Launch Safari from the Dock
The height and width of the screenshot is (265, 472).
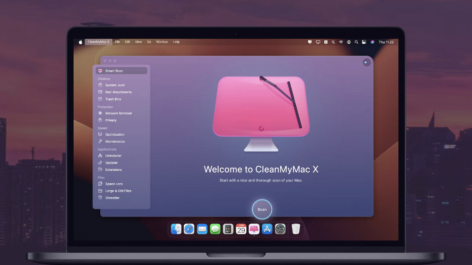click(189, 229)
